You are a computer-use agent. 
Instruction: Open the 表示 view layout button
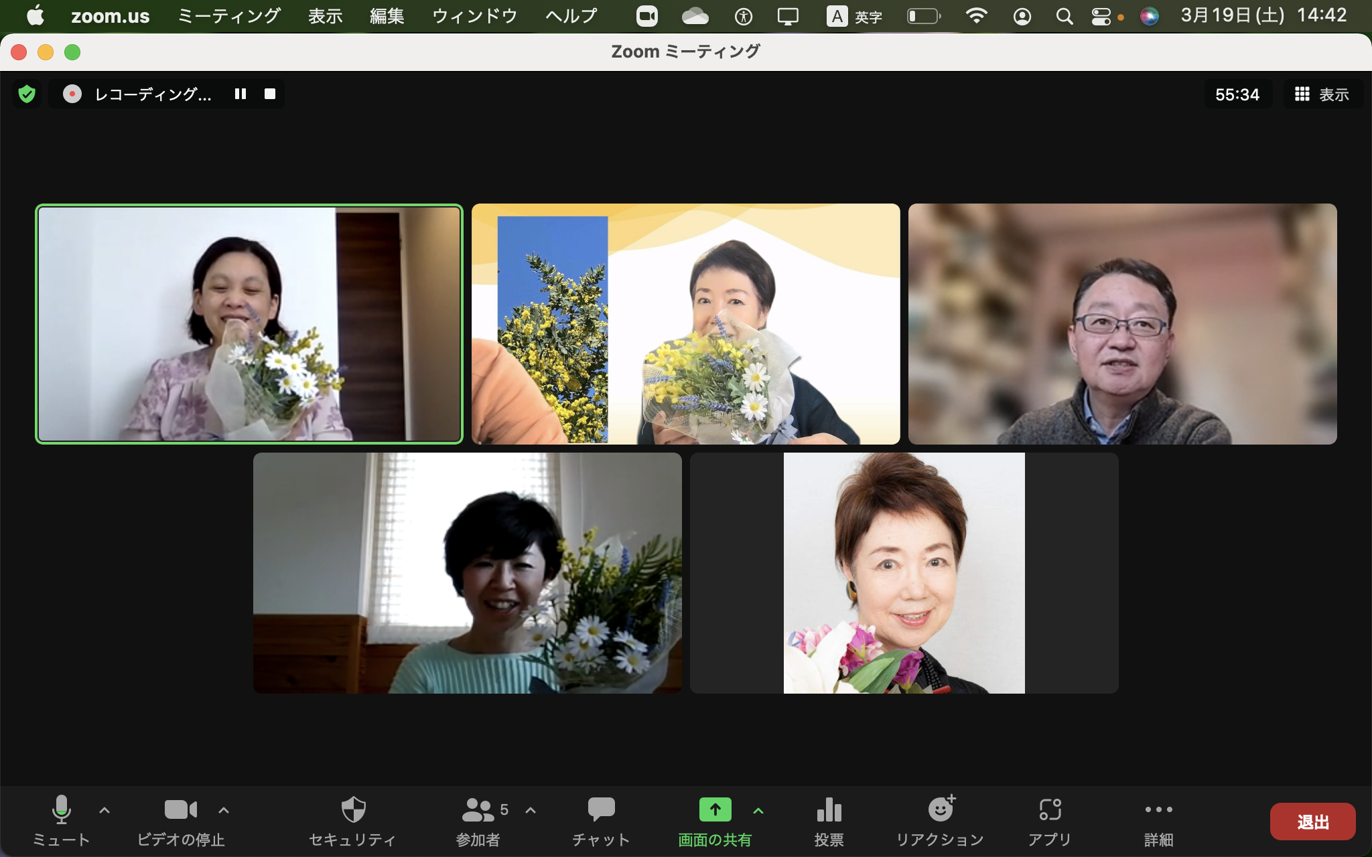point(1322,94)
